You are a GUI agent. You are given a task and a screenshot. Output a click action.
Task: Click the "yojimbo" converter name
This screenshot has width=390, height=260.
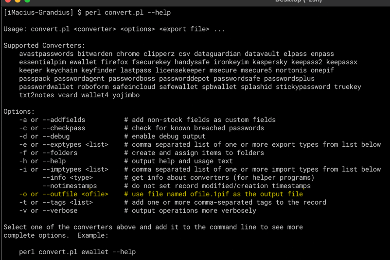(x=126, y=95)
